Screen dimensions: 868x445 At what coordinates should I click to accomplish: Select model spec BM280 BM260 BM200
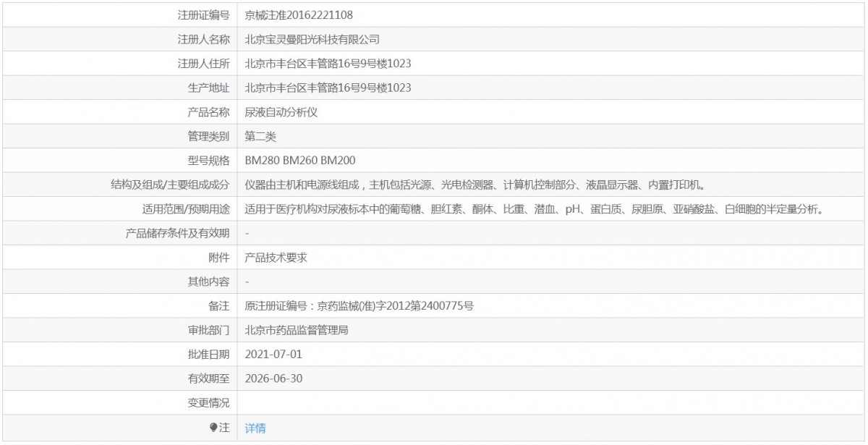pyautogui.click(x=300, y=161)
